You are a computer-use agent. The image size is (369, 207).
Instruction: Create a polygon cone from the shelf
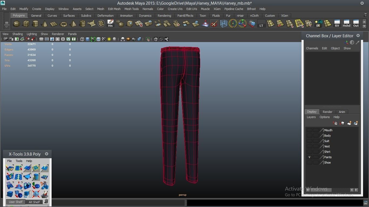[45, 24]
